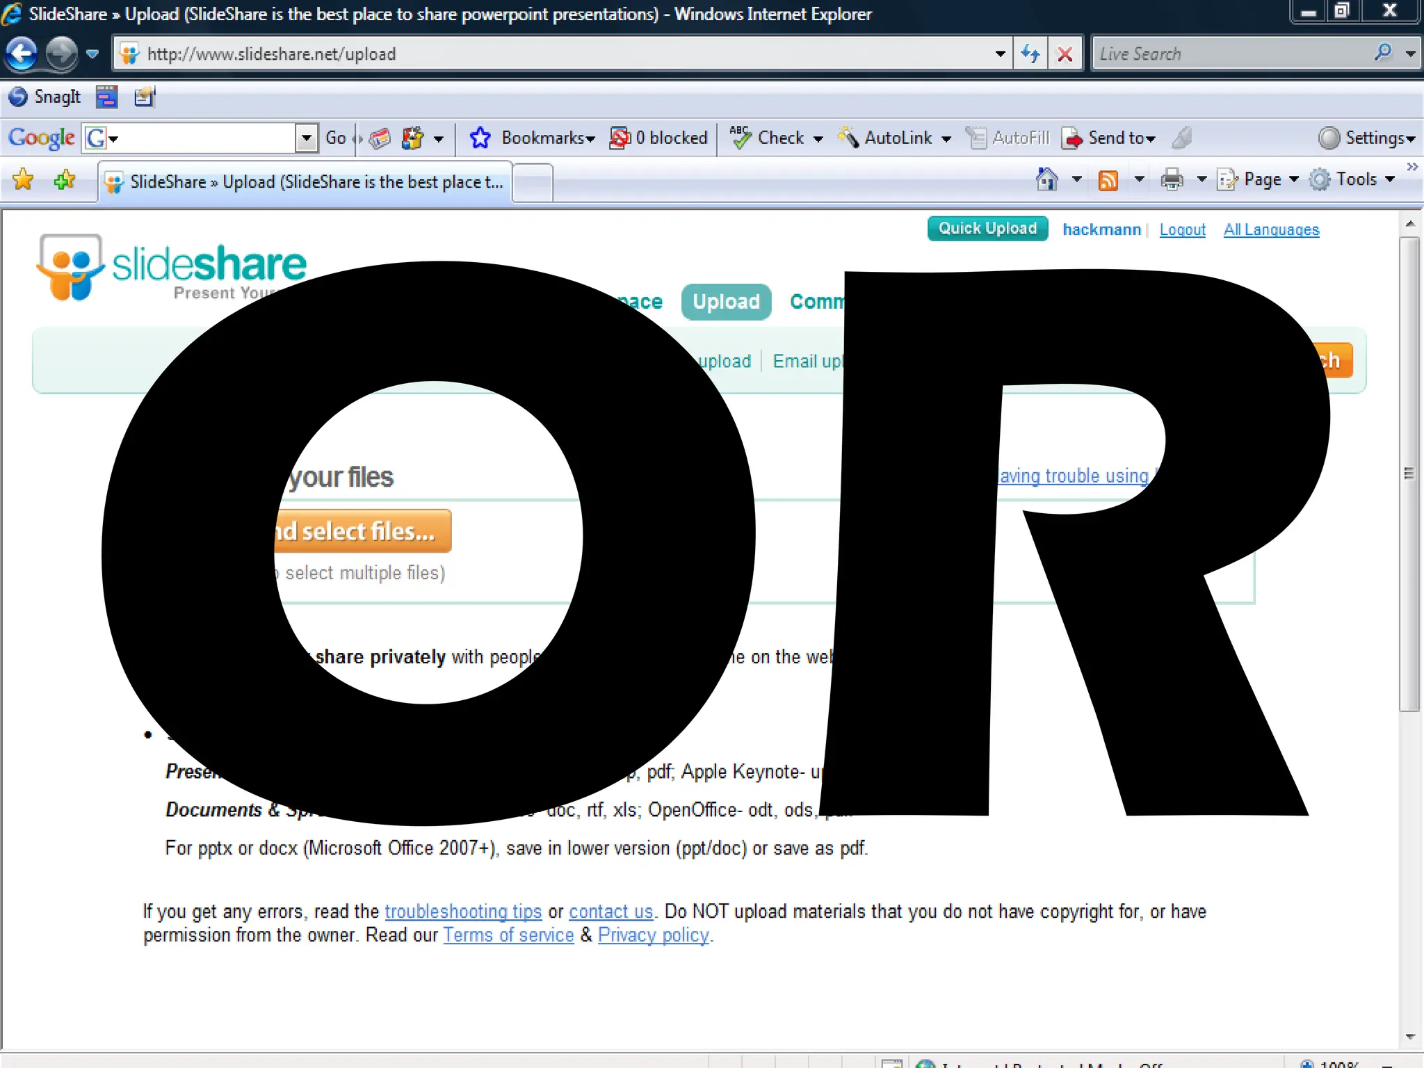
Task: Click the Home icon in command bar
Action: (x=1046, y=179)
